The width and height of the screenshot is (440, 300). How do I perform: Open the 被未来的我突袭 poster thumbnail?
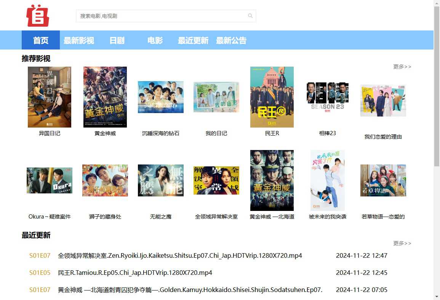tap(328, 180)
